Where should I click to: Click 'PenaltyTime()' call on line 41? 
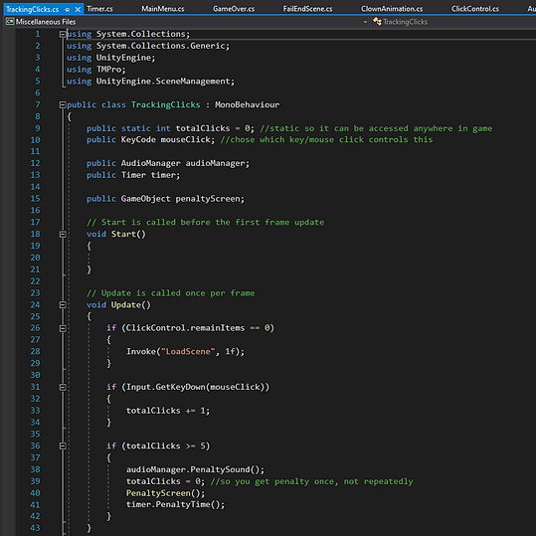tap(188, 504)
